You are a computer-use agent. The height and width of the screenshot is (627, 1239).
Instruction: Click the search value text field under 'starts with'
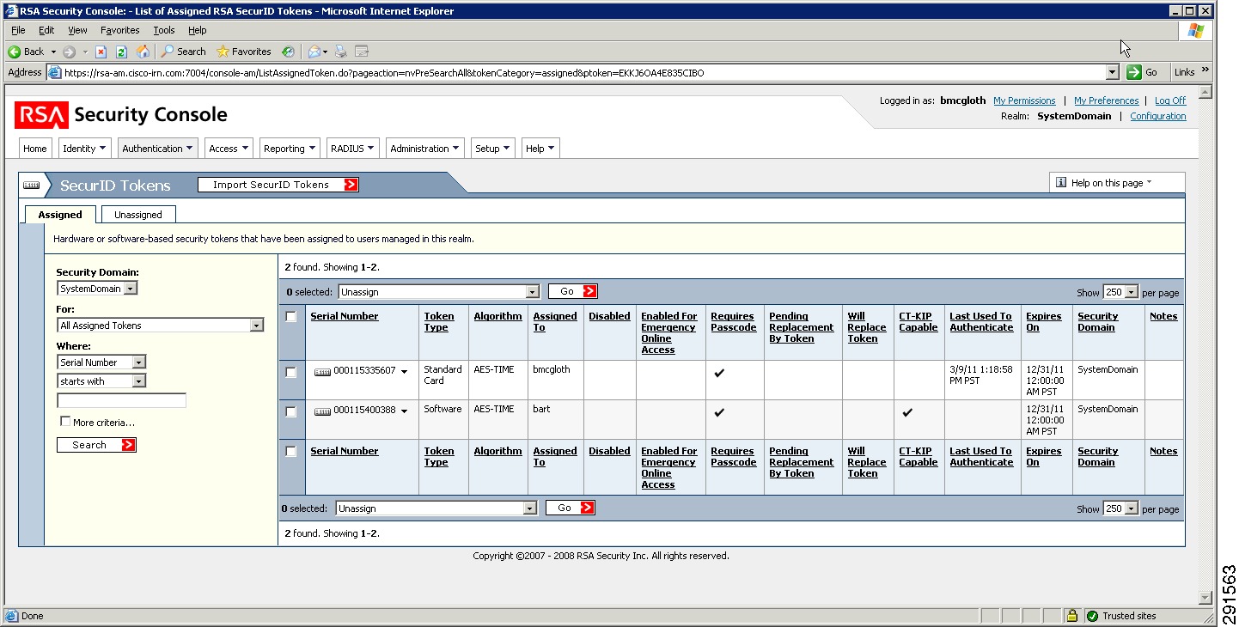(121, 400)
